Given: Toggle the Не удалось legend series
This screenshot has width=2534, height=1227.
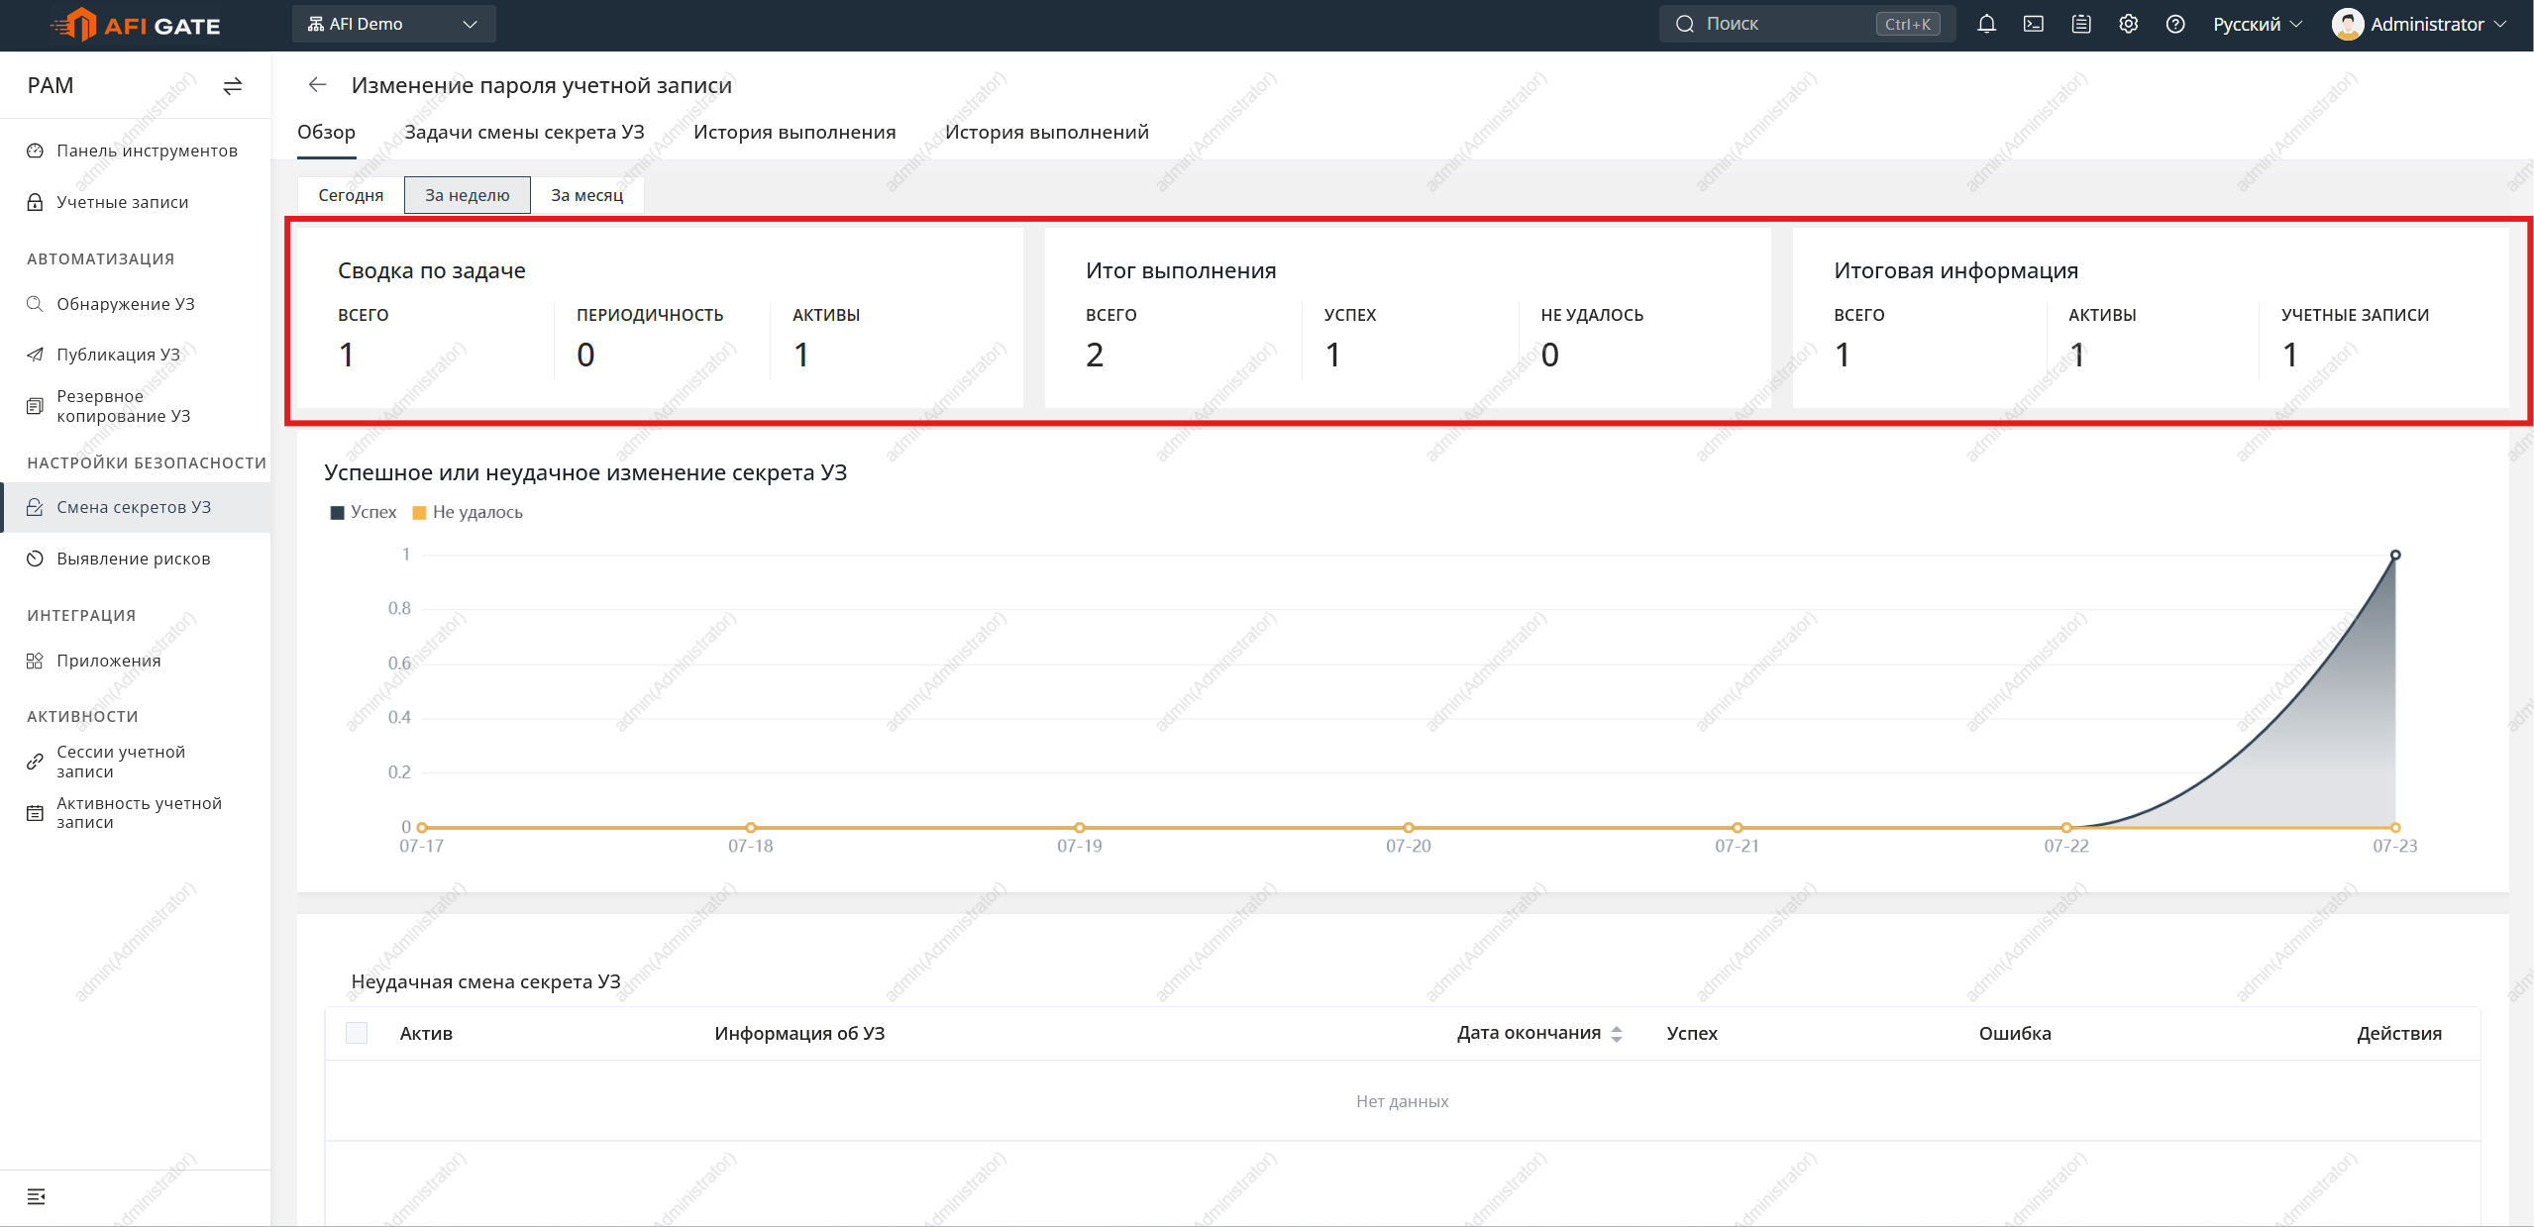Looking at the screenshot, I should 468,512.
